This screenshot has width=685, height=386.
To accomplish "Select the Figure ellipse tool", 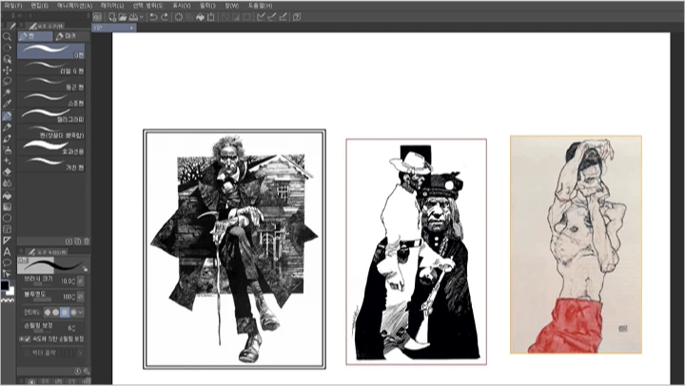I will click(7, 218).
